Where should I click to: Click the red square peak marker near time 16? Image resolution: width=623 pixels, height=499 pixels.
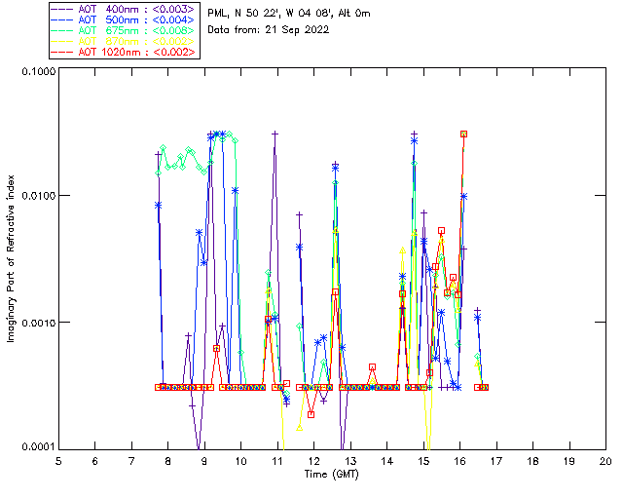pos(463,134)
